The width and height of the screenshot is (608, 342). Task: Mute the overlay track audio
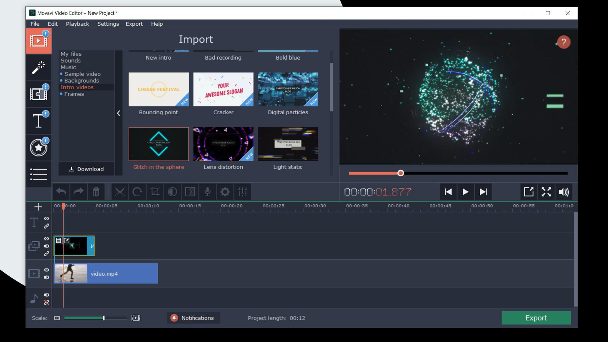tap(47, 246)
